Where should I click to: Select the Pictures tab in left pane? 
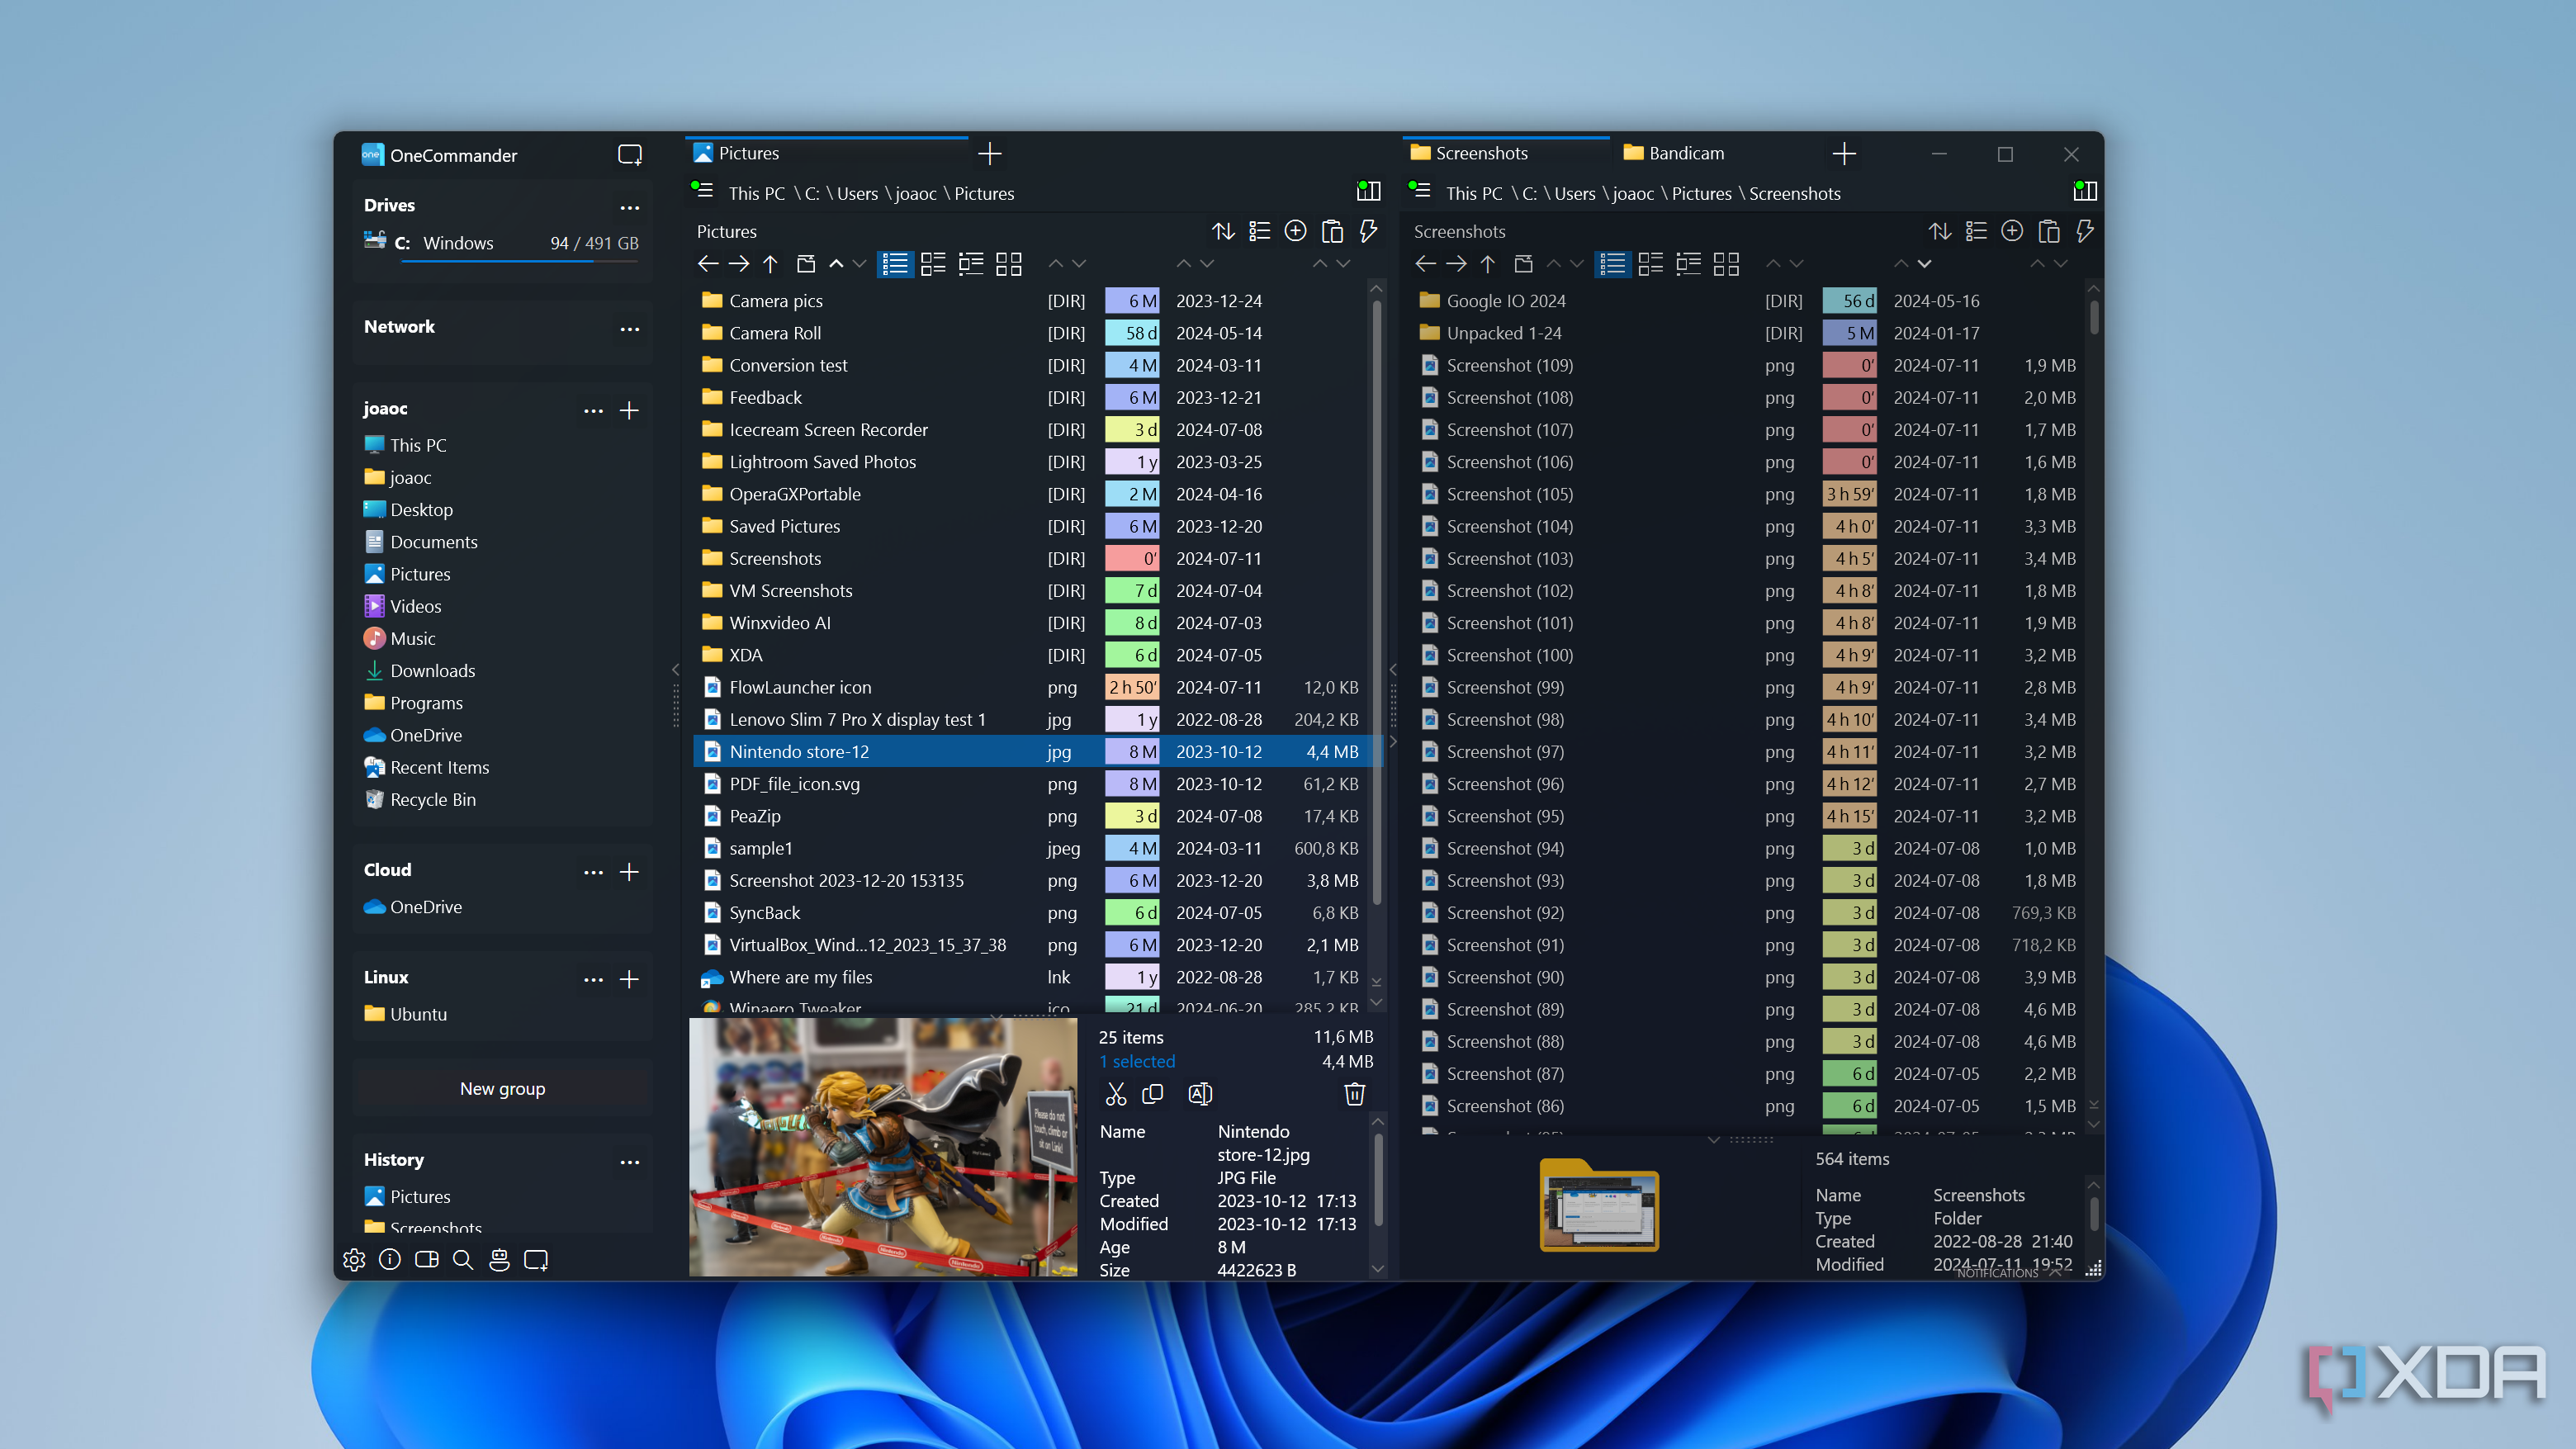[749, 152]
